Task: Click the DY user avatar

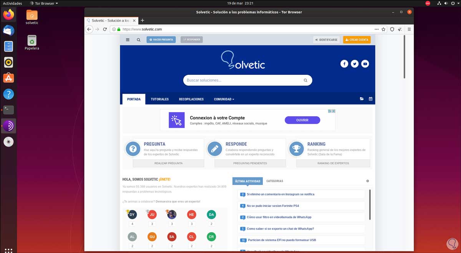Action: coord(132,215)
